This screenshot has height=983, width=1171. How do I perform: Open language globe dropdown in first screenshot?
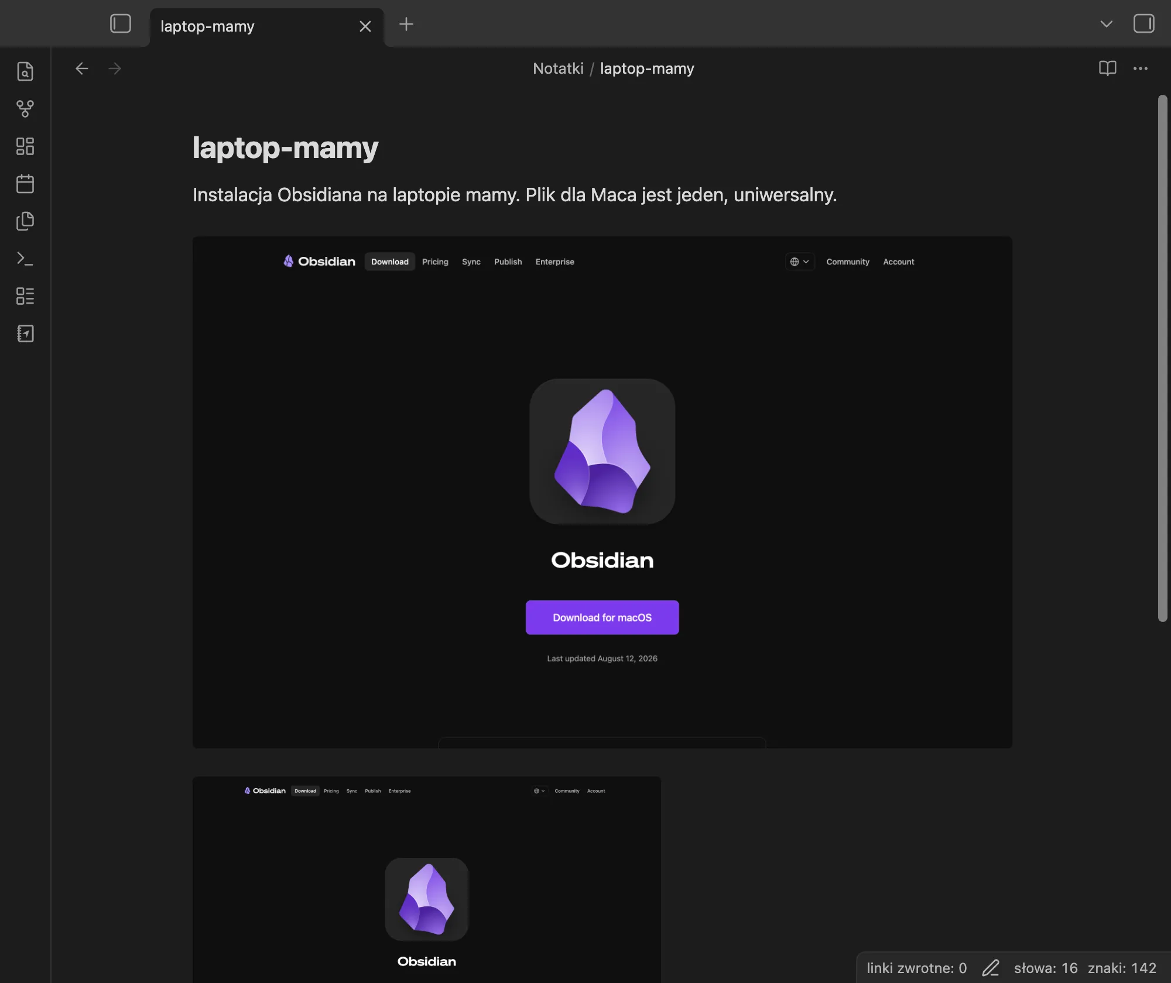[799, 262]
